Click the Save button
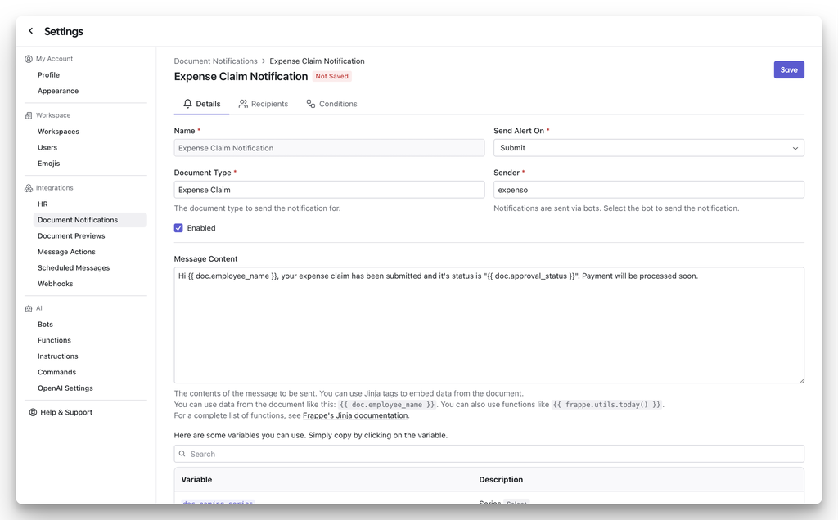Viewport: 838px width, 520px height. tap(789, 69)
